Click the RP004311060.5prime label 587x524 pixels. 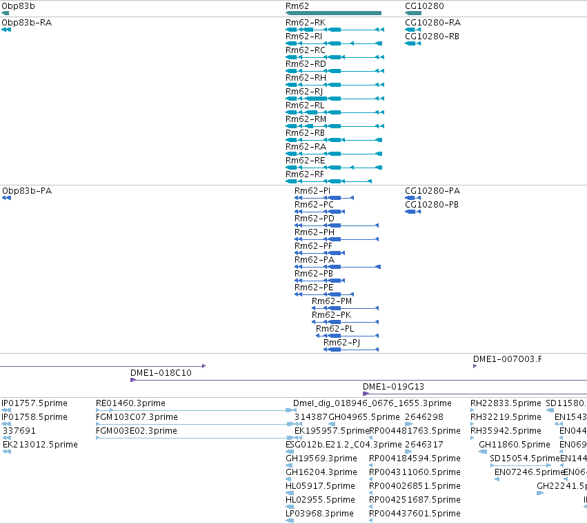[x=415, y=472]
